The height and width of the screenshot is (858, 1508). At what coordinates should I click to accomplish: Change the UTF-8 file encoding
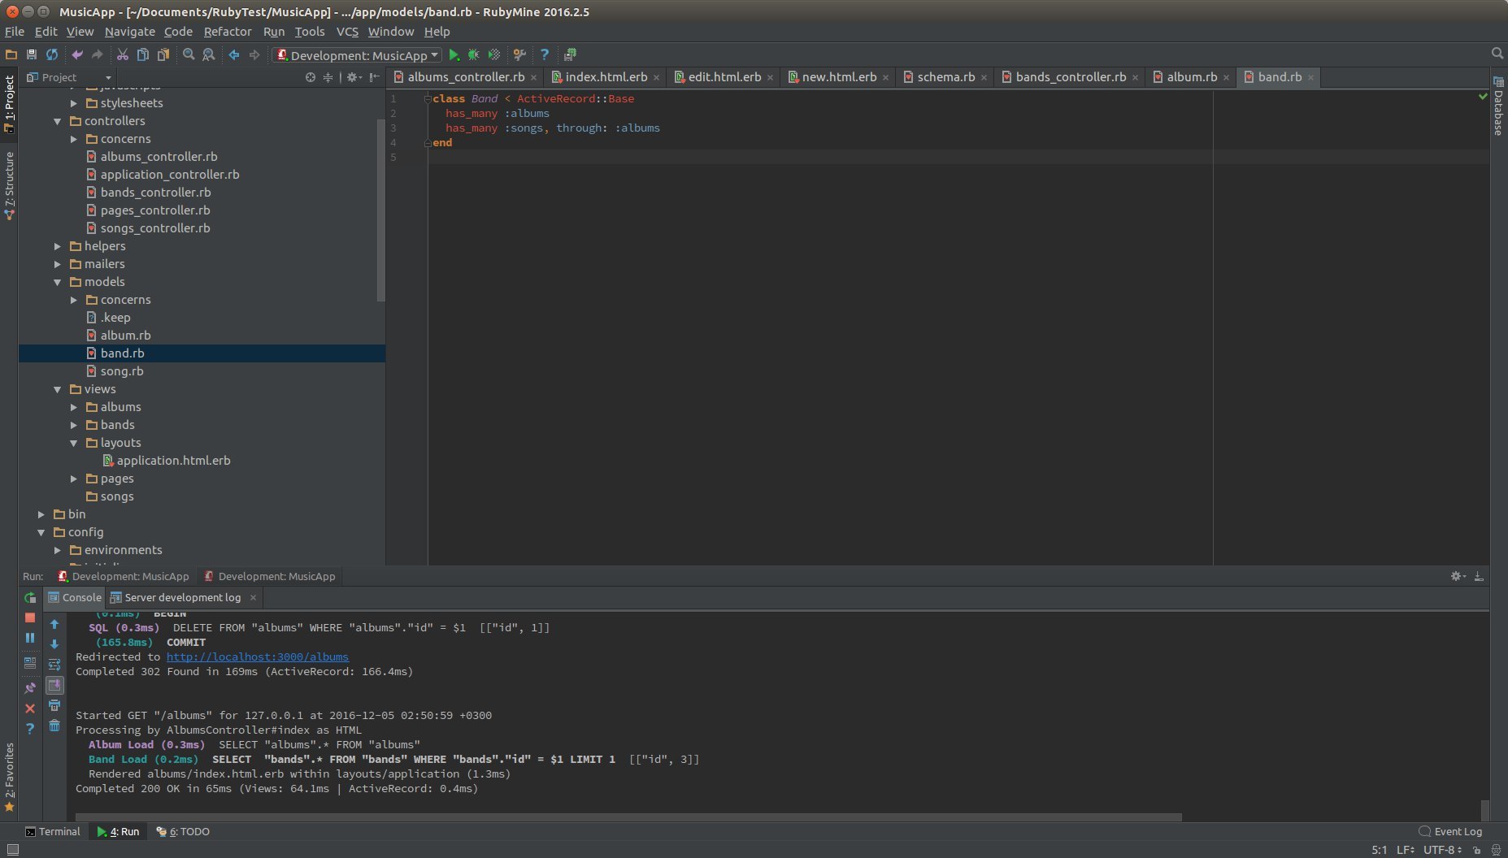[1442, 850]
